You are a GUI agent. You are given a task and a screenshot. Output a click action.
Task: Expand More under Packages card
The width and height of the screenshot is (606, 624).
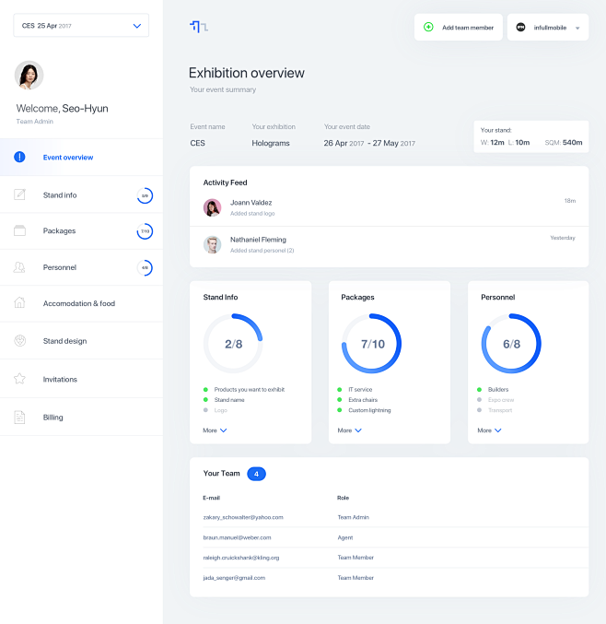tap(349, 430)
